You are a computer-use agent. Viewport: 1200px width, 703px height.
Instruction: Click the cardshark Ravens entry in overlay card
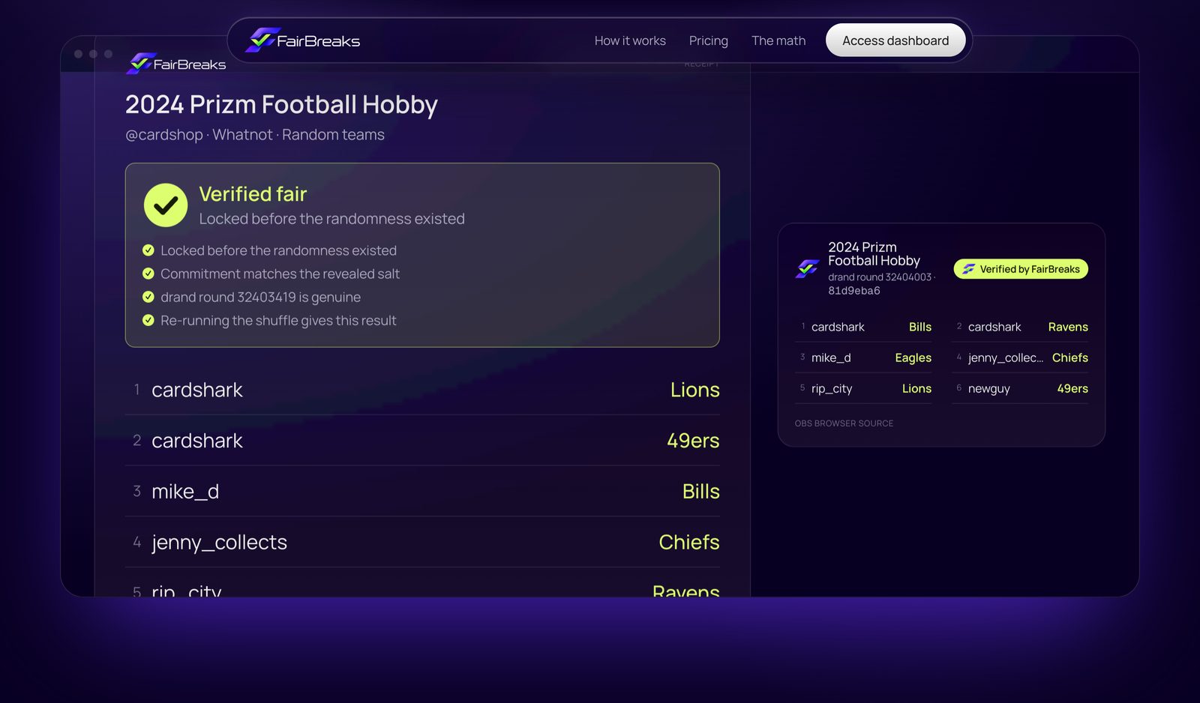pos(1020,327)
